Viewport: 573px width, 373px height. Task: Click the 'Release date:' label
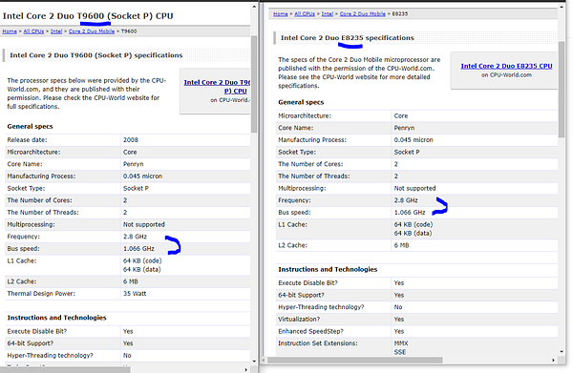[x=27, y=140]
